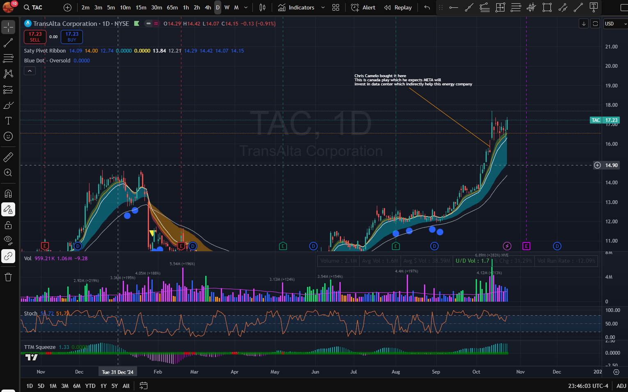Open the timezone menu at 23:46:03 UTC-4
The width and height of the screenshot is (628, 392).
588,386
